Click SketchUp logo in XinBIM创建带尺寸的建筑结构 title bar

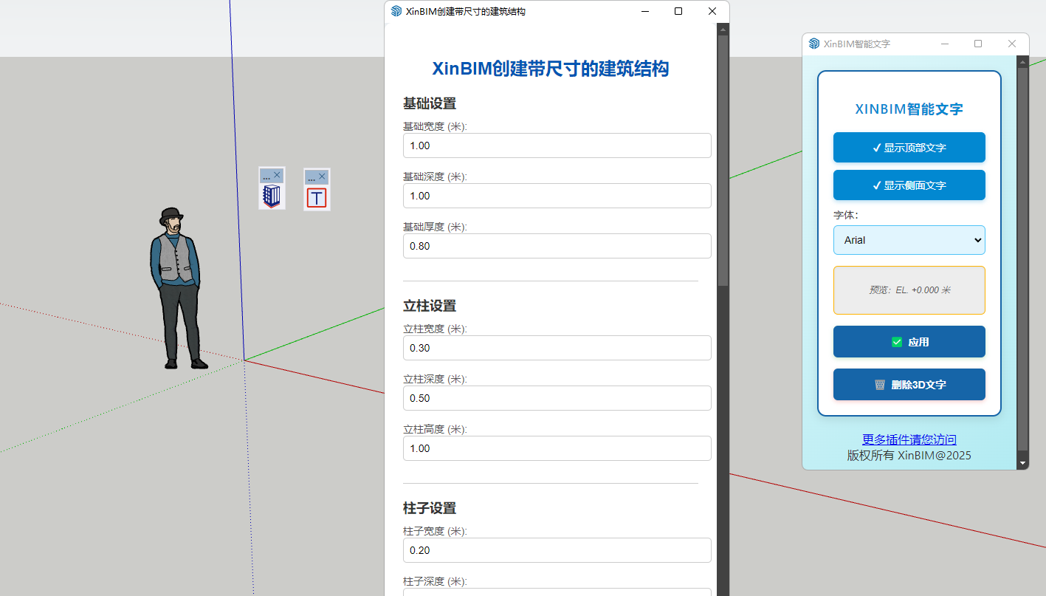[x=396, y=11]
